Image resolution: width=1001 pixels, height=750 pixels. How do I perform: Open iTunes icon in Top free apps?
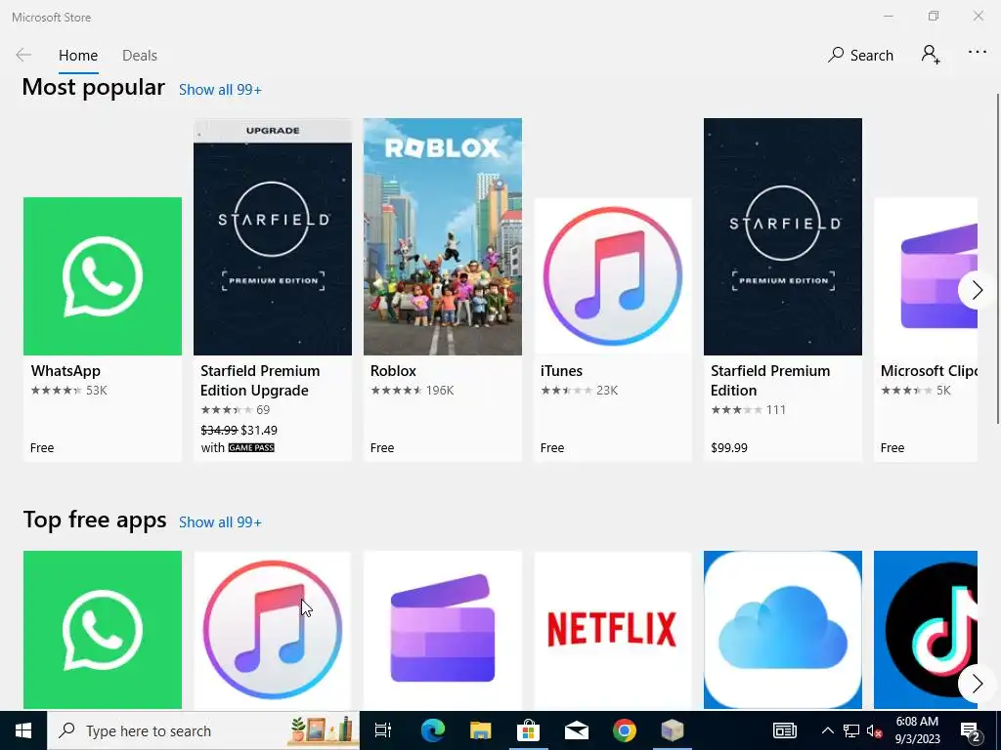(x=273, y=630)
